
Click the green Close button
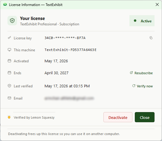click(145, 117)
